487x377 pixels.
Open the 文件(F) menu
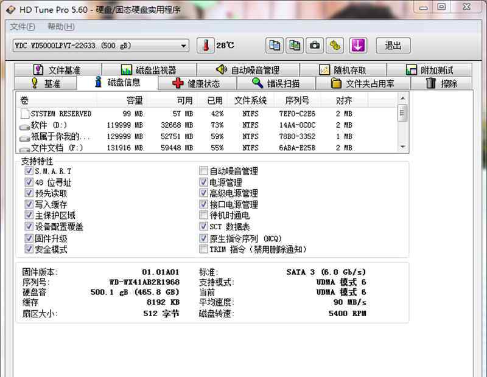[x=23, y=27]
